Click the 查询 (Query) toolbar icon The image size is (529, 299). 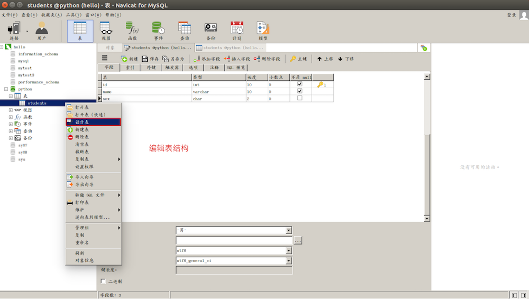click(185, 31)
